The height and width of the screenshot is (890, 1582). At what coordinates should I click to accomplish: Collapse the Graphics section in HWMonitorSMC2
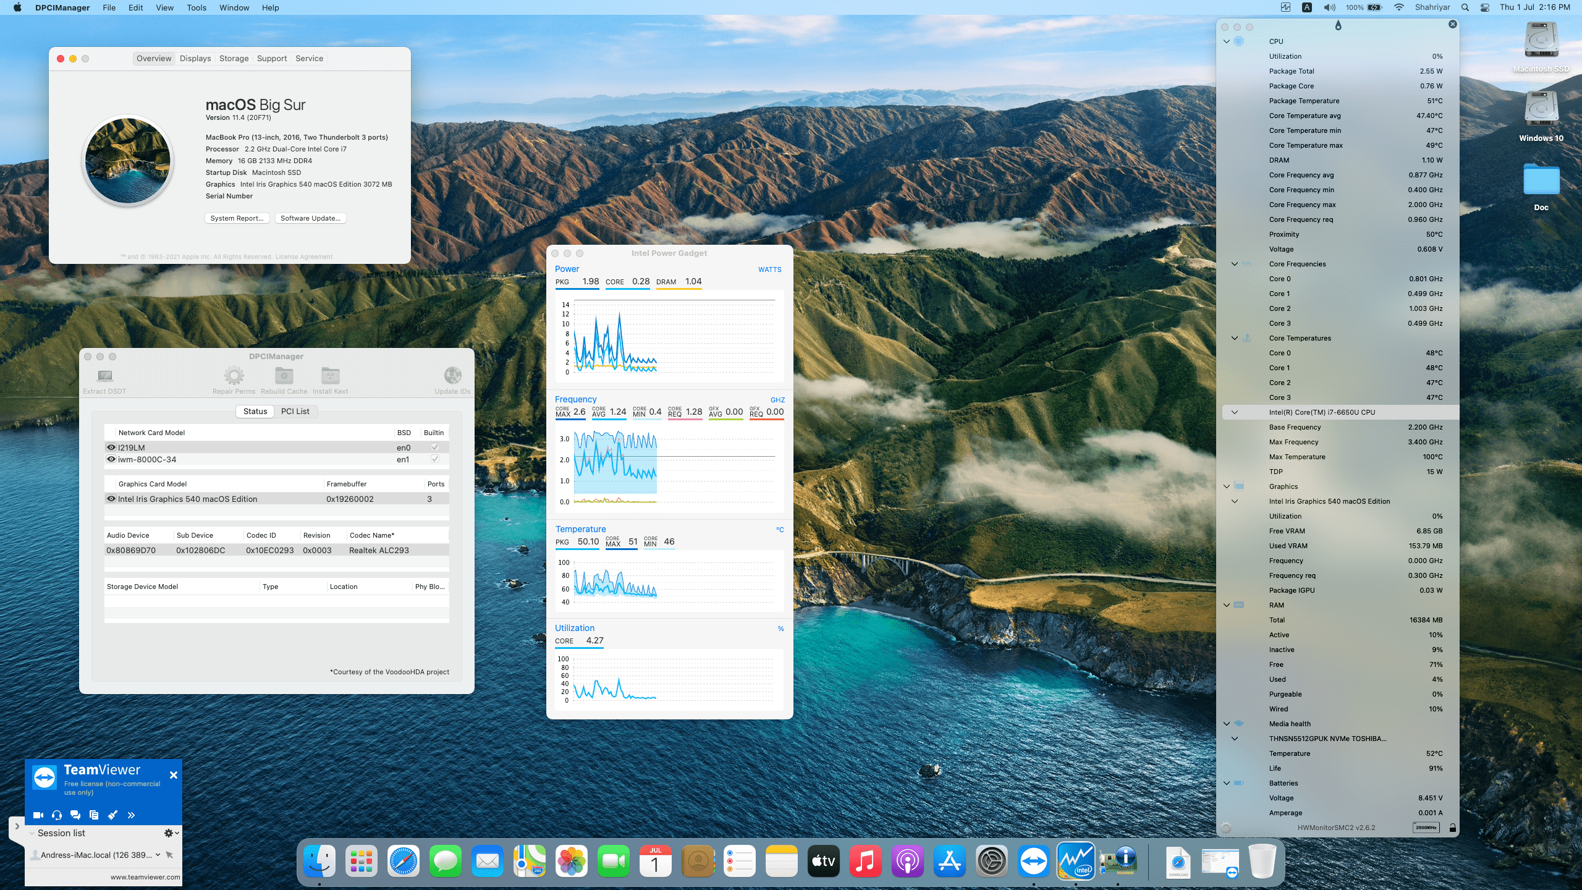pyautogui.click(x=1227, y=486)
